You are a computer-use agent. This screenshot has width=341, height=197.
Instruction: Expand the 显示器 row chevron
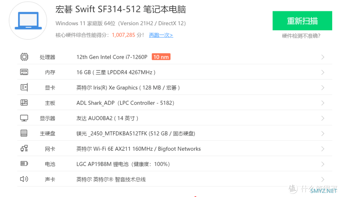(323, 119)
